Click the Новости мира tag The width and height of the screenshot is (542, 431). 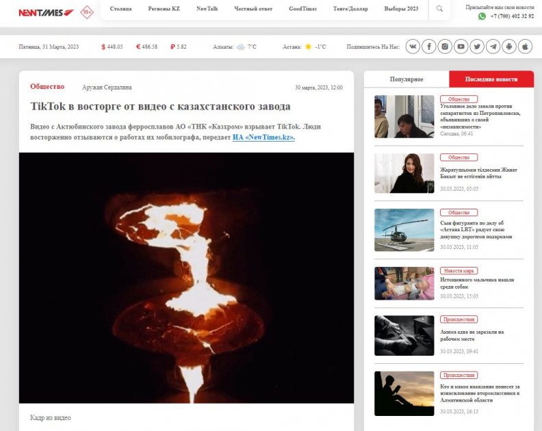459,271
